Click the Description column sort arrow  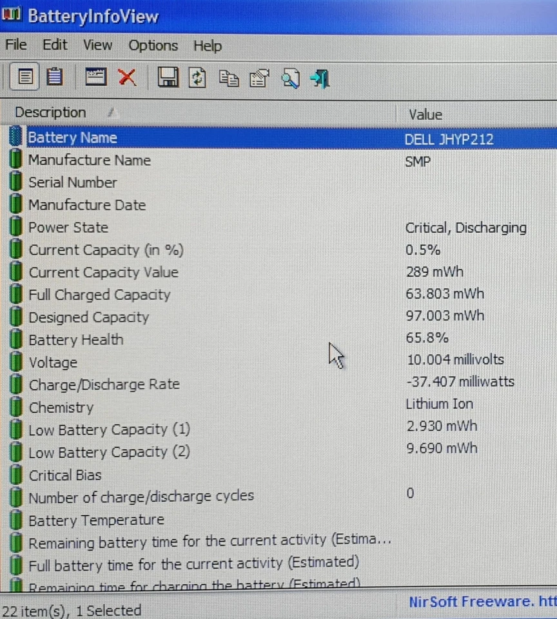[110, 112]
